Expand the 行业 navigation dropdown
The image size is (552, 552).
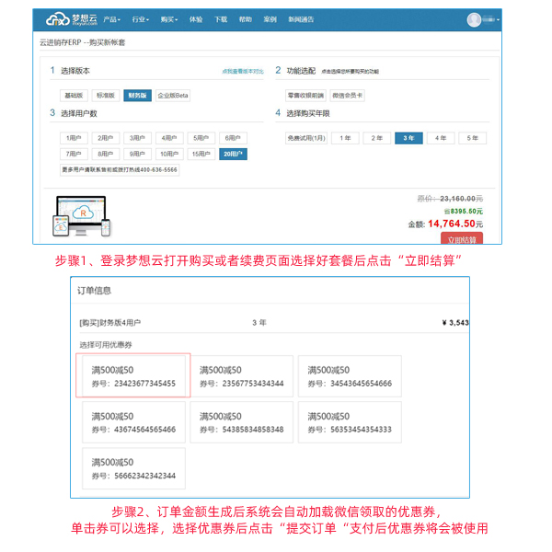pos(141,19)
